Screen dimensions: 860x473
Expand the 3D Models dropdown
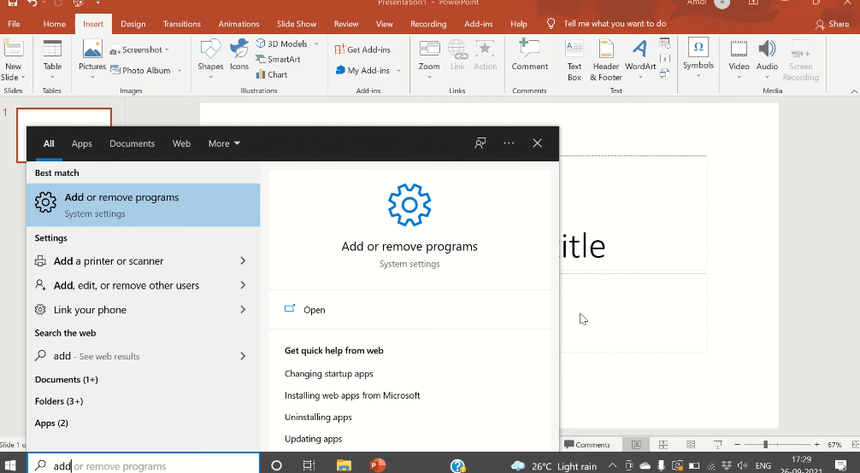point(316,44)
